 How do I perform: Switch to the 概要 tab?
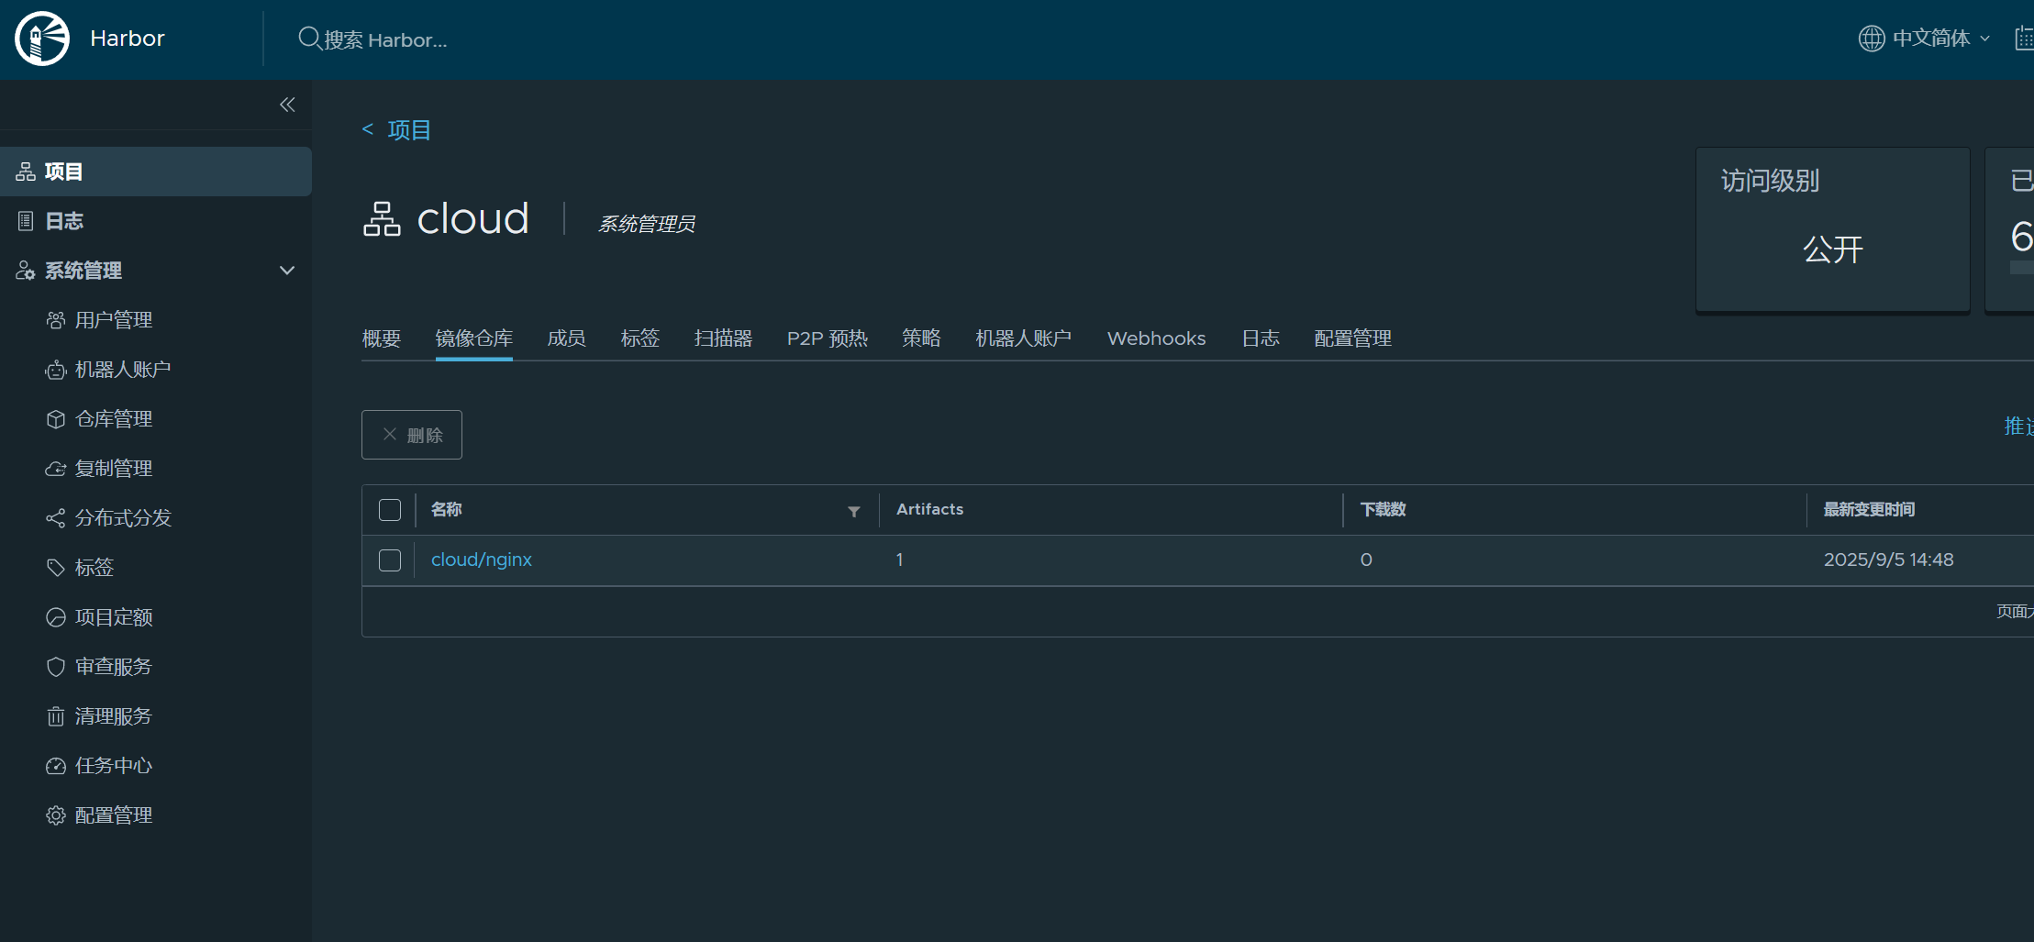pos(382,338)
